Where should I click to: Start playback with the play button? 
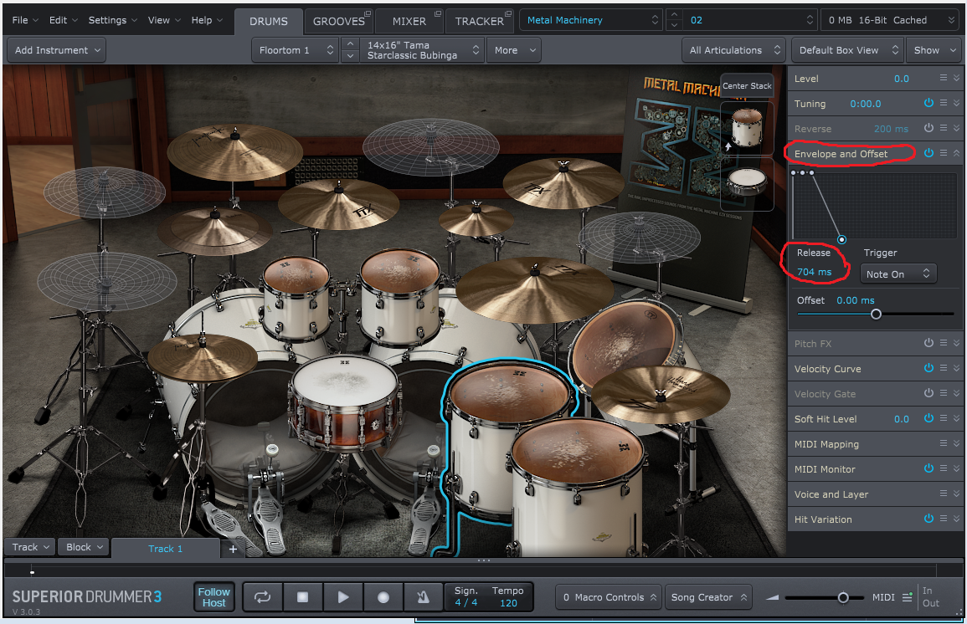(x=343, y=597)
